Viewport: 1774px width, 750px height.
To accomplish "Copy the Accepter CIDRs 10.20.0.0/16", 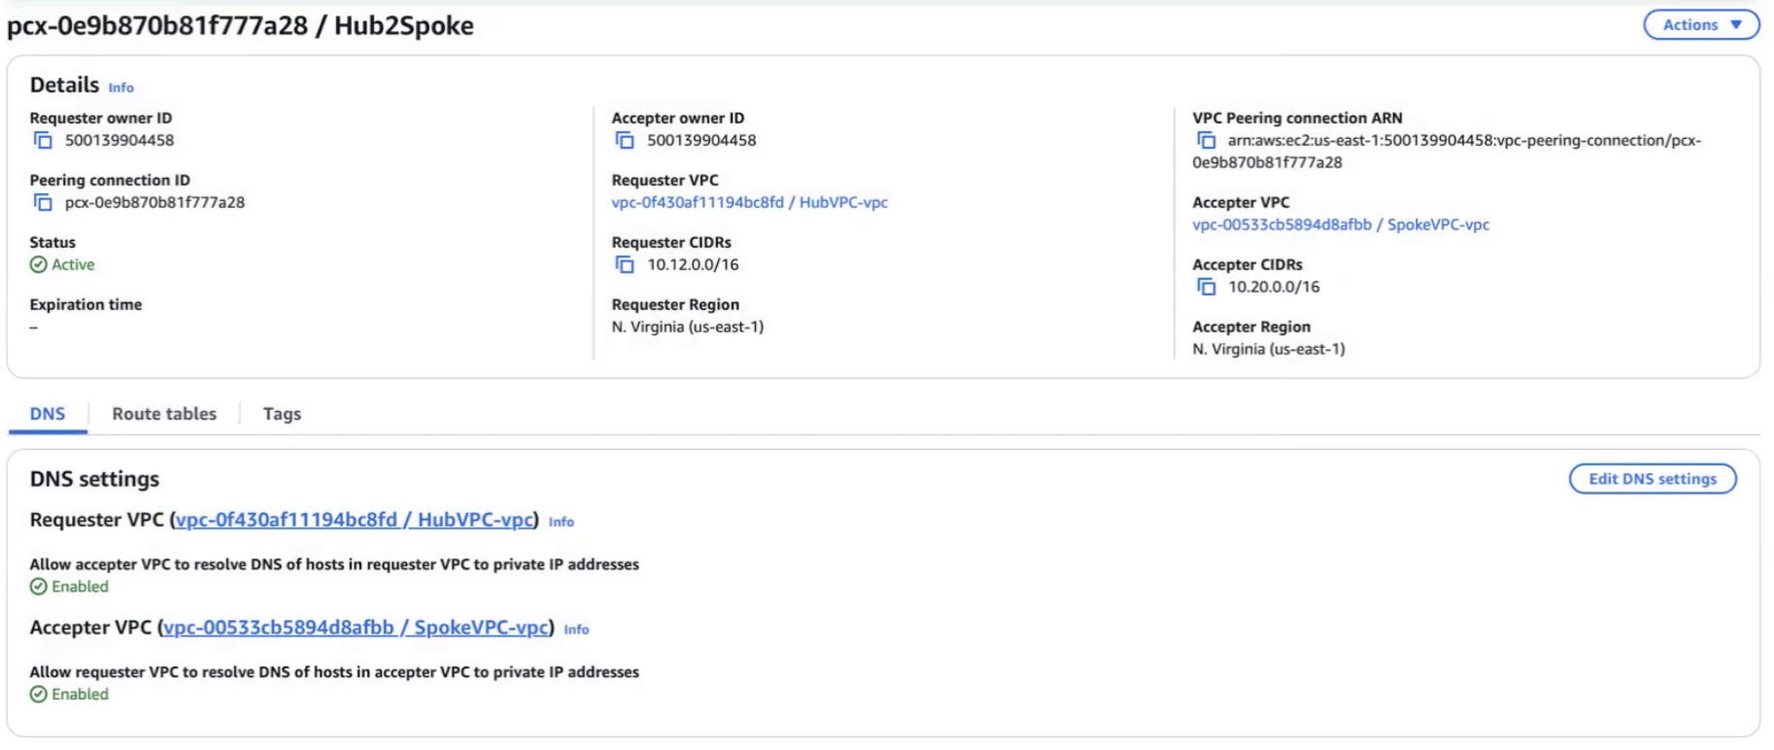I will point(1206,288).
